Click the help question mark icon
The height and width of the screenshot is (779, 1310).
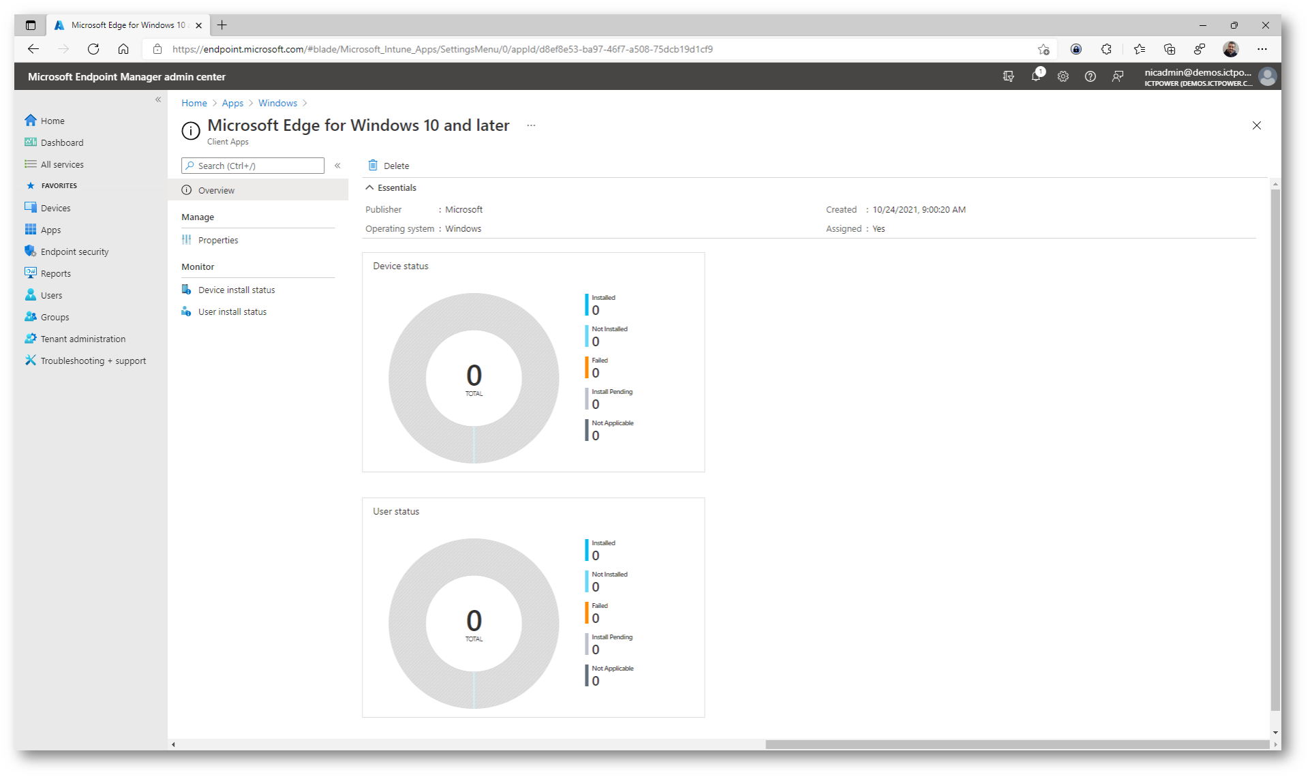click(1090, 76)
